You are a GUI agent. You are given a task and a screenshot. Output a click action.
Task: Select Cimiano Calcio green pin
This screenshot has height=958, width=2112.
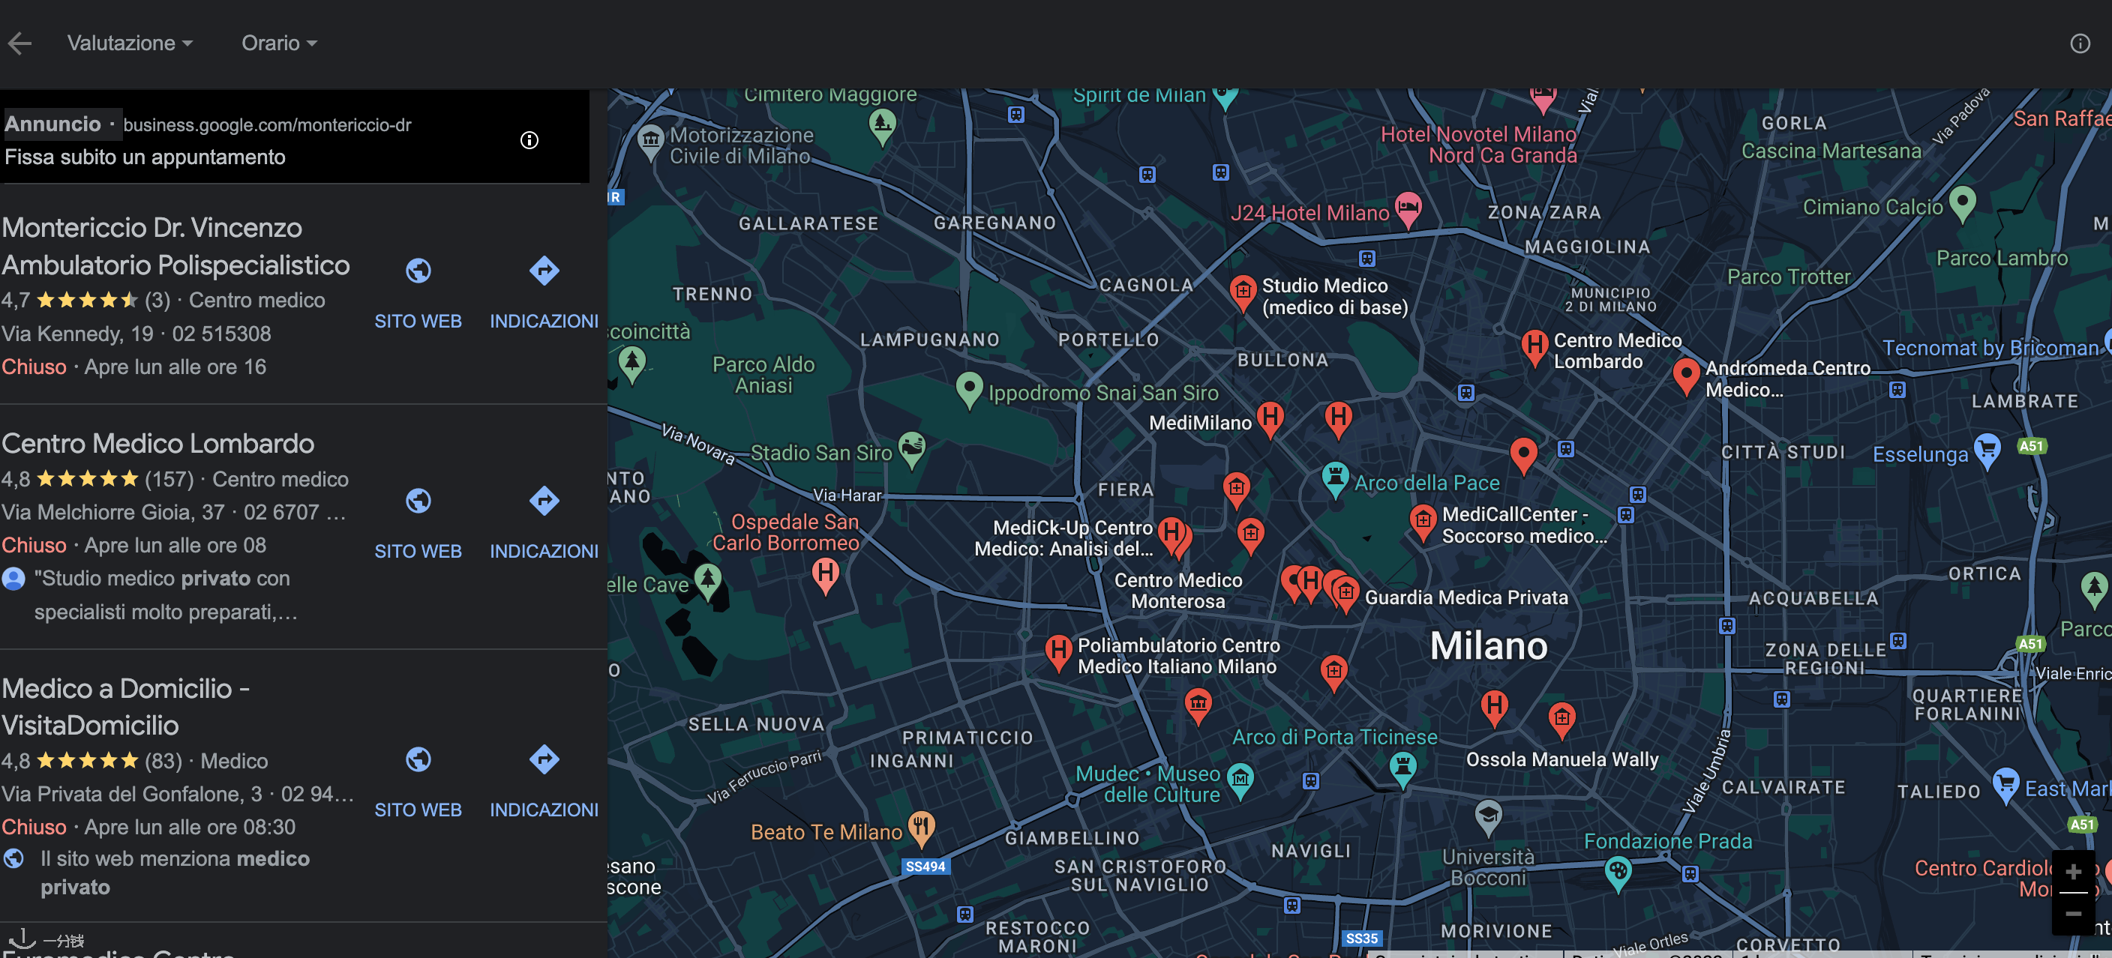(1962, 203)
